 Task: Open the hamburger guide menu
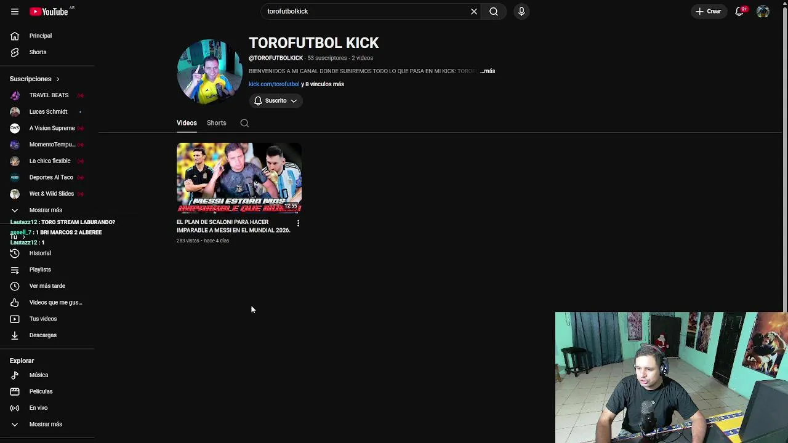click(x=15, y=11)
